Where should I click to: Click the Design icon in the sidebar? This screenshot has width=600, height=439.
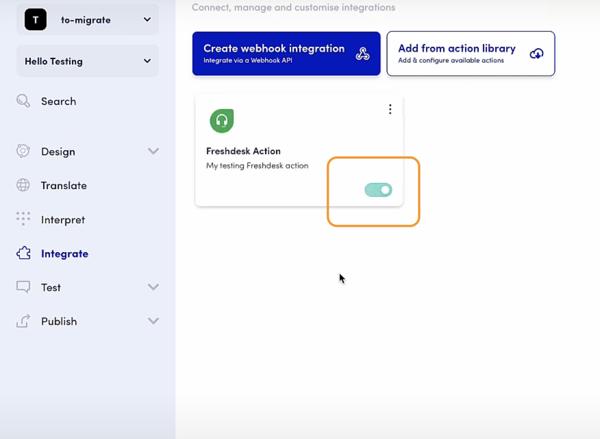coord(23,151)
